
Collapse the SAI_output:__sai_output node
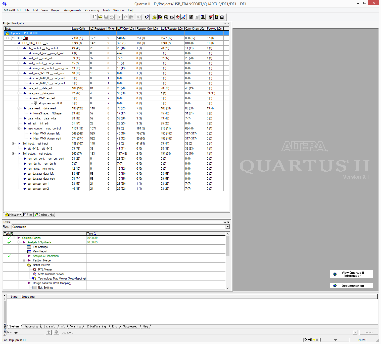click(x=13, y=153)
